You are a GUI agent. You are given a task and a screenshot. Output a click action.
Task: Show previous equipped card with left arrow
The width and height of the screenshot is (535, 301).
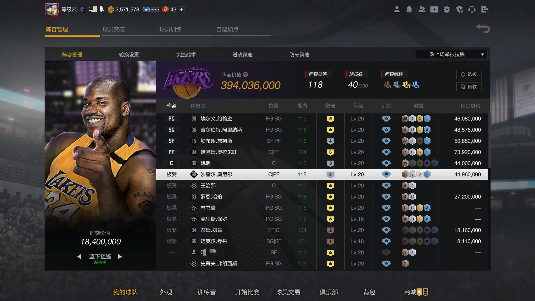click(x=79, y=256)
